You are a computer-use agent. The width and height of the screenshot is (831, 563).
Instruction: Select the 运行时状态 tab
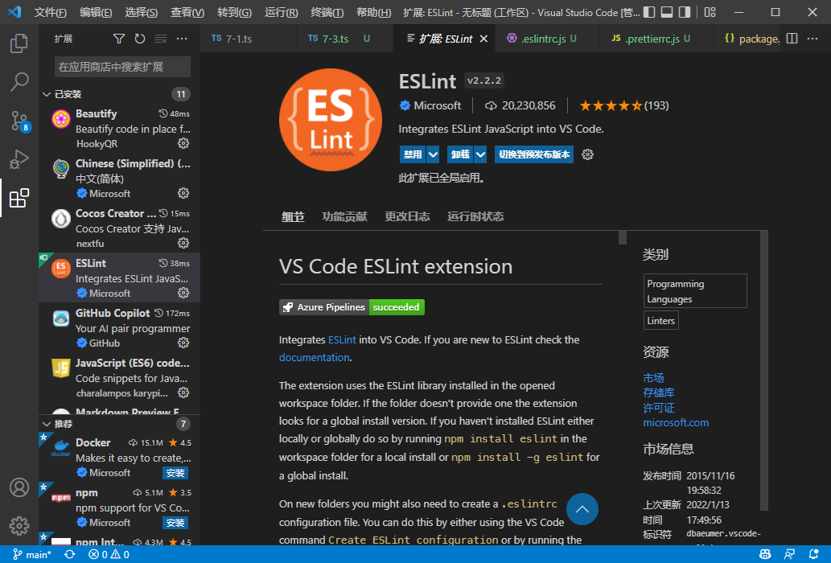(475, 216)
